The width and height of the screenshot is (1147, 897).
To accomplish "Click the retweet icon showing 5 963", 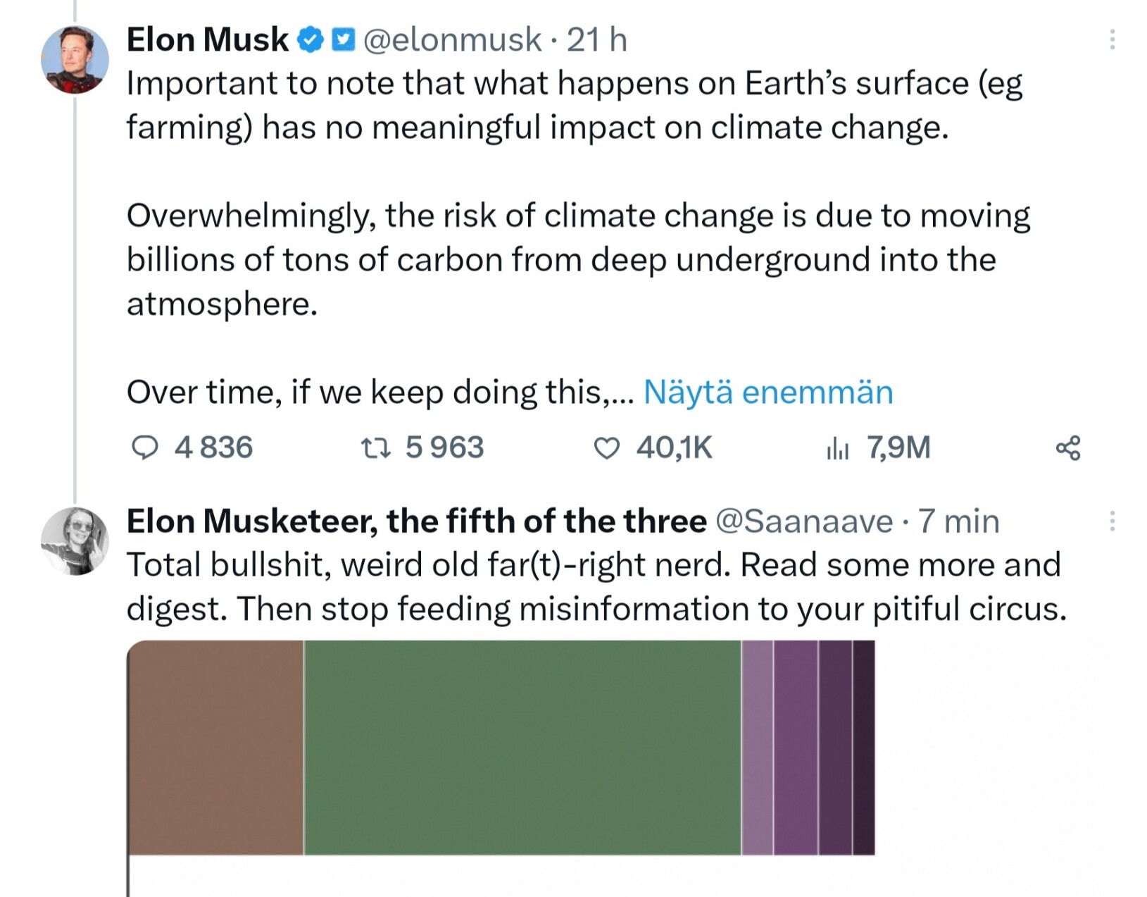I will pos(375,447).
